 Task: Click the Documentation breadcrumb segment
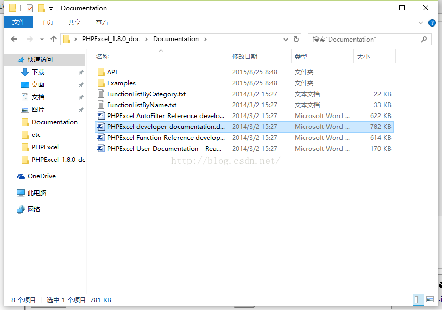click(x=176, y=39)
